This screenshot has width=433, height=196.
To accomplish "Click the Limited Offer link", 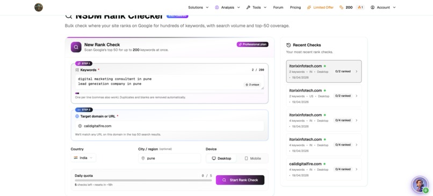I will coord(320,7).
